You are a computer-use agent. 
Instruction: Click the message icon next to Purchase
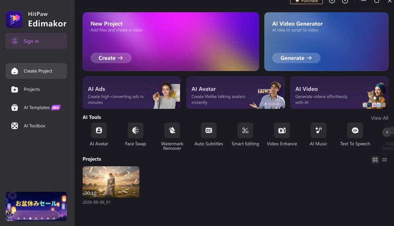pos(332,1)
